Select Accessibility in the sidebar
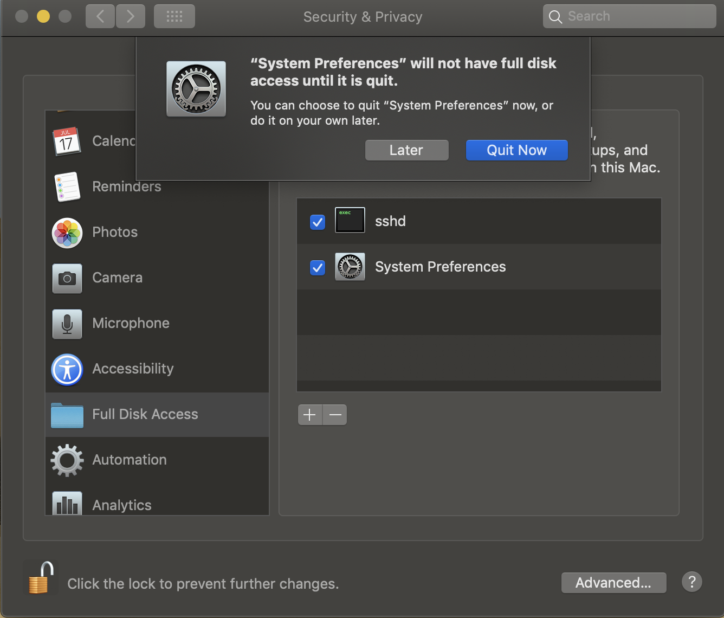 pyautogui.click(x=157, y=369)
